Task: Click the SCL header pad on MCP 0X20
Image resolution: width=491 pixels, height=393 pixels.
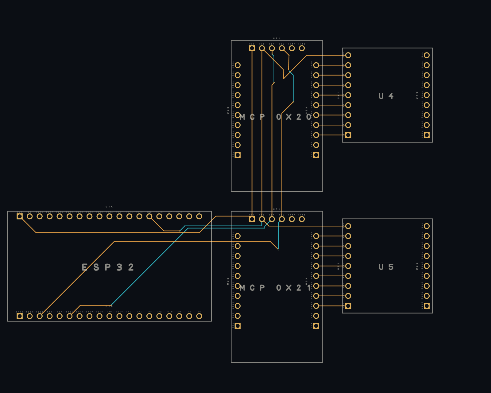Action: [282, 48]
